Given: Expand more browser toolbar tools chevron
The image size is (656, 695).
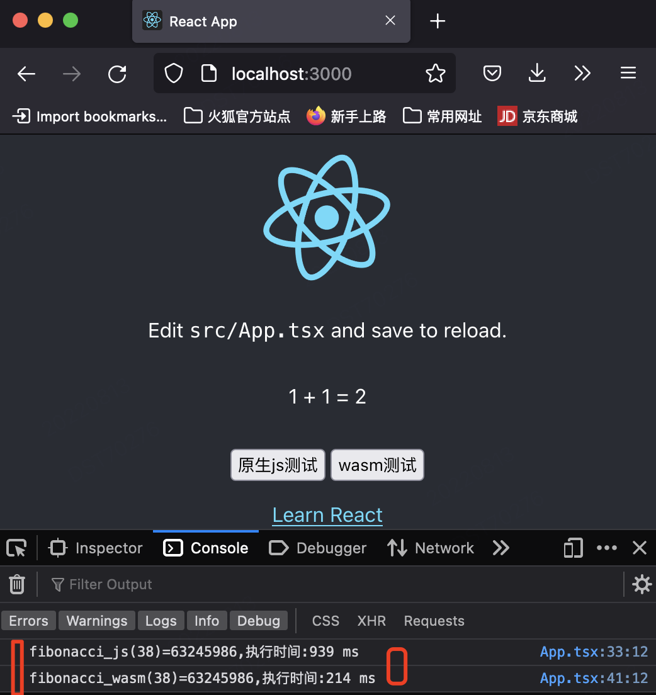Looking at the screenshot, I should [582, 74].
